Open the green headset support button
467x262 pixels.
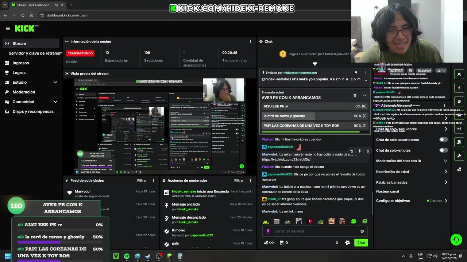[456, 239]
